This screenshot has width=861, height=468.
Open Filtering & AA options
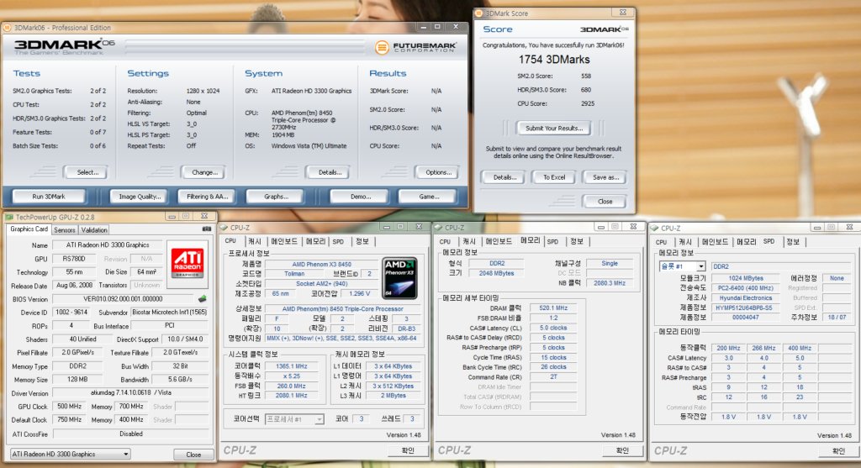[207, 197]
